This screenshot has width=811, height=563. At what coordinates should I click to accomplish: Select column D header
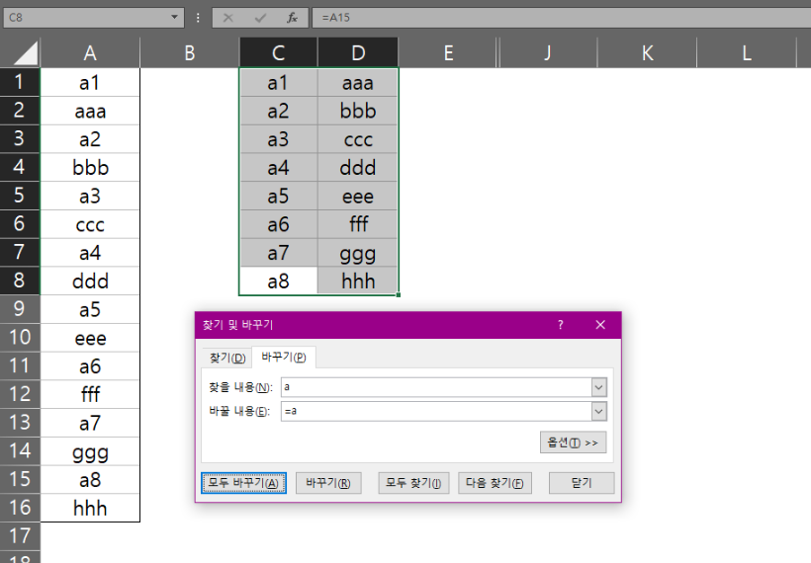[358, 52]
